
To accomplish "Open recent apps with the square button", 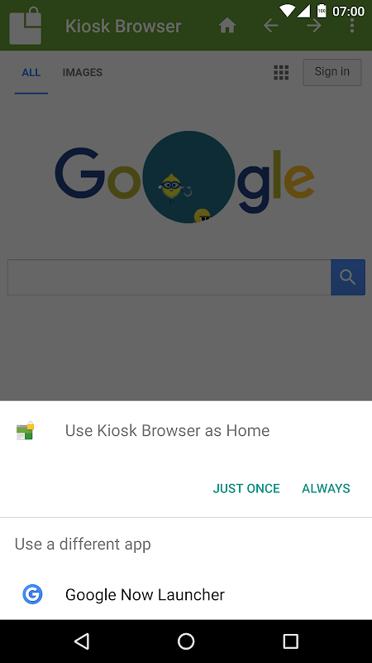I will (290, 641).
